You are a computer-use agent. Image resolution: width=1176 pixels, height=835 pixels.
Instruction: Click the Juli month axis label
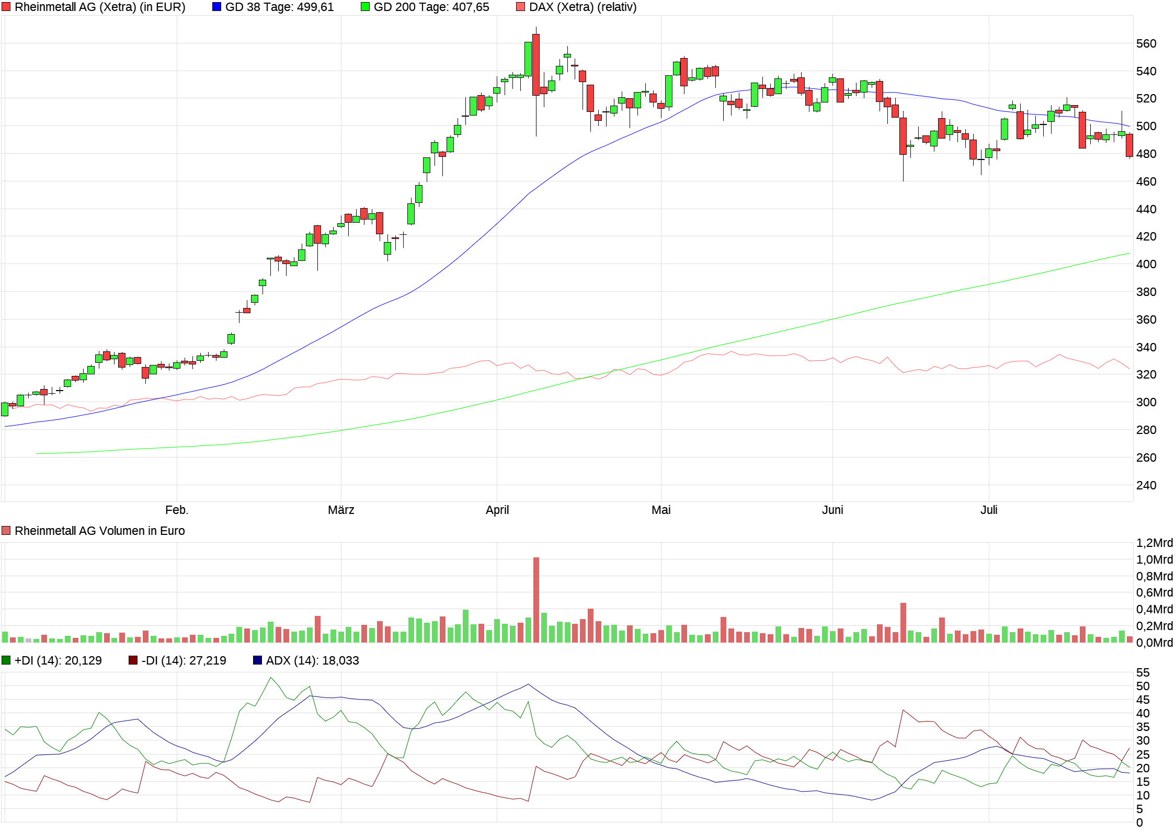click(x=989, y=510)
